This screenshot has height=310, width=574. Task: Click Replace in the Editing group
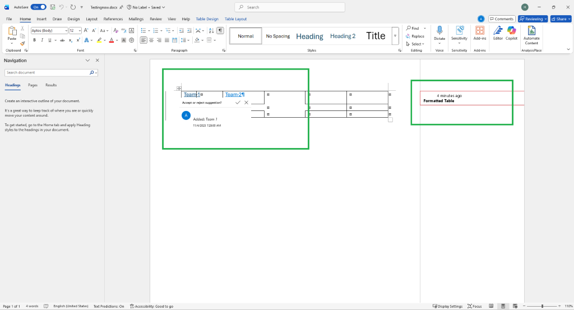click(415, 36)
